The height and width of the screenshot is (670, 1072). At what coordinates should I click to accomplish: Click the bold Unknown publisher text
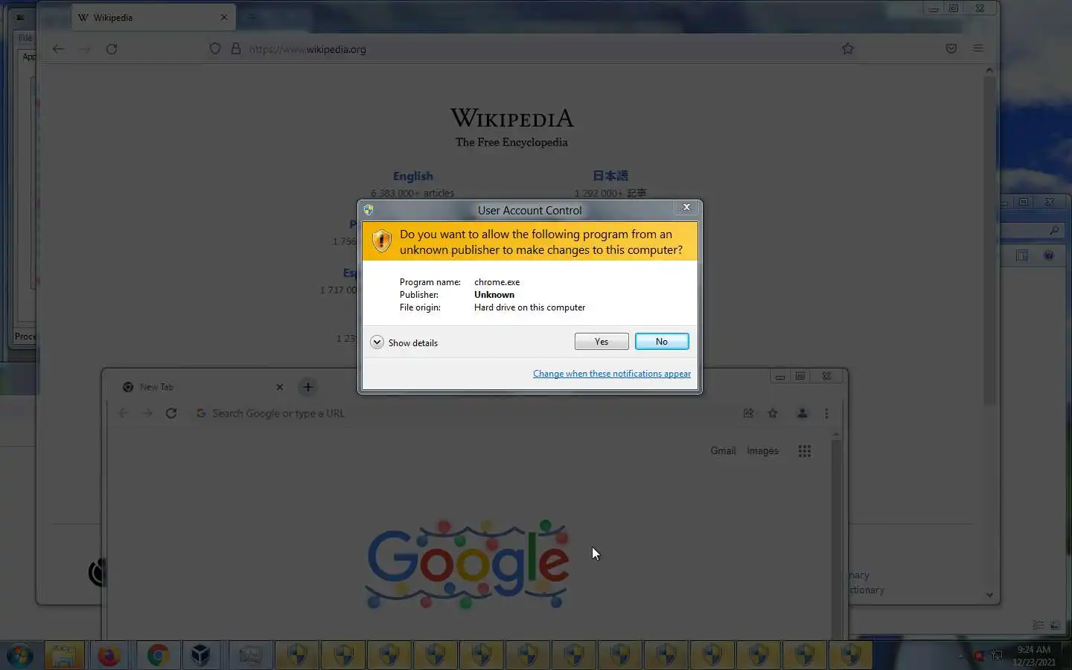[494, 295]
